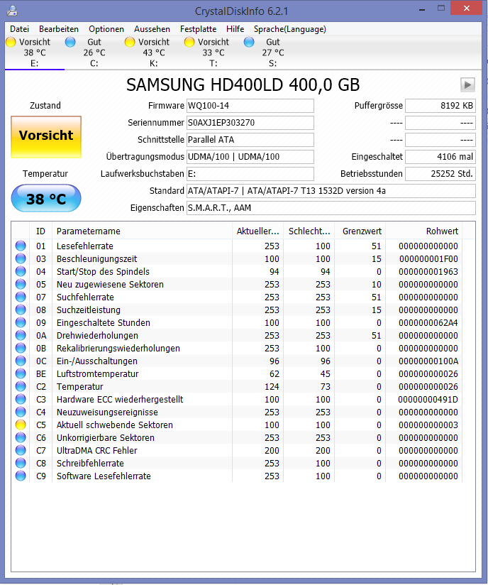
Task: Click yellow status icon for drive K:
Action: click(x=130, y=42)
